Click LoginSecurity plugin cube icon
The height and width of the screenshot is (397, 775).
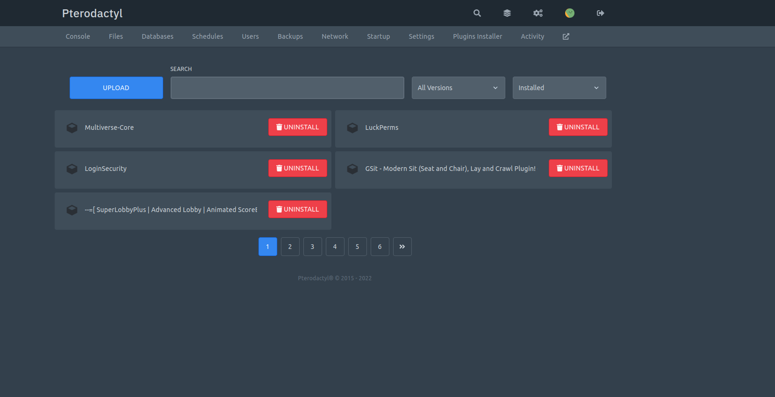[x=72, y=169]
